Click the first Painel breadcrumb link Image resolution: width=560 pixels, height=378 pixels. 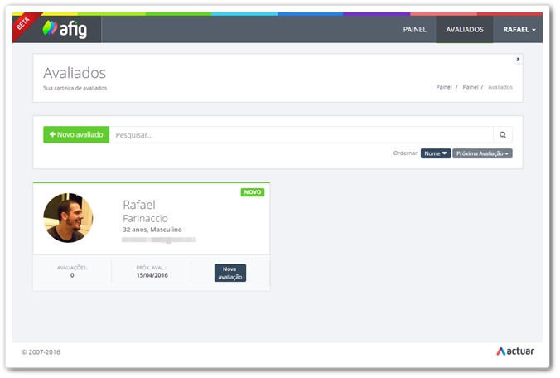coord(444,87)
